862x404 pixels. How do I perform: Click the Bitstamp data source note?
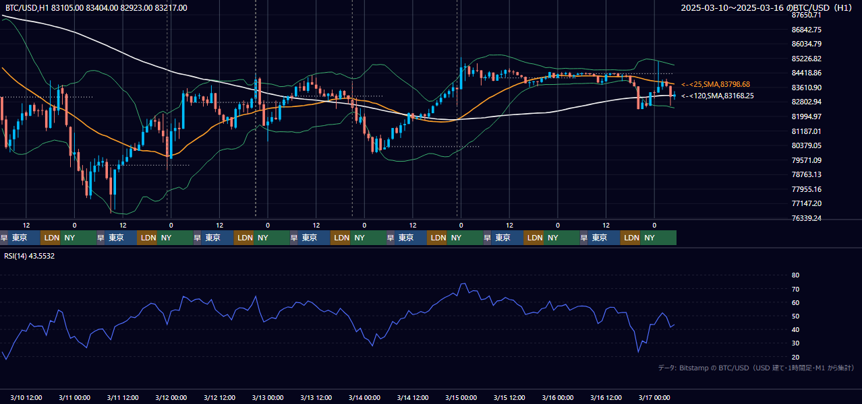tap(756, 368)
